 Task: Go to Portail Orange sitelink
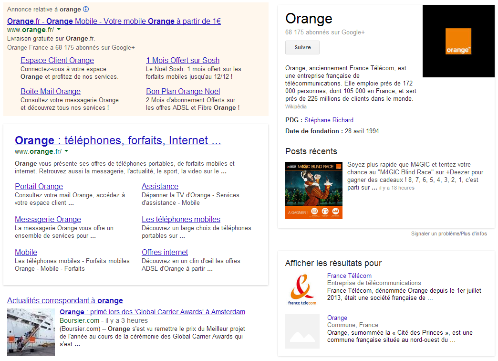[x=39, y=186]
